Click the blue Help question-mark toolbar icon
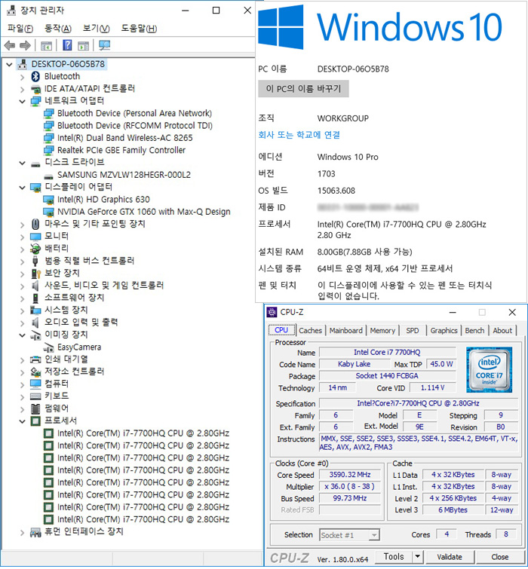Screen dimensions: 528x569 click(x=67, y=45)
